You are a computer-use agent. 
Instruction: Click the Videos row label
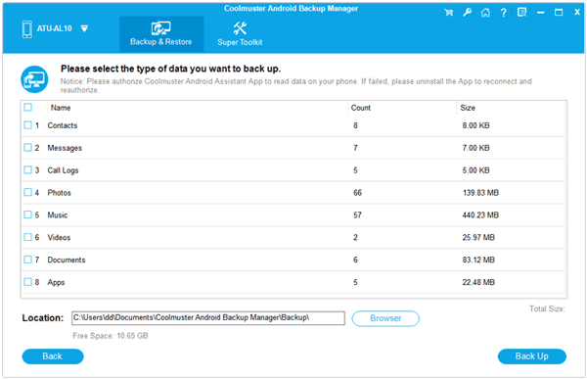59,237
